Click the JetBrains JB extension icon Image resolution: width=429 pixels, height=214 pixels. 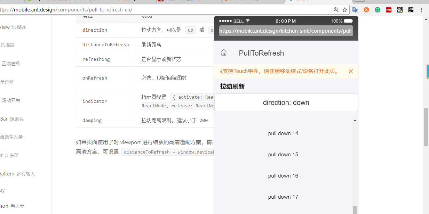tap(411, 10)
